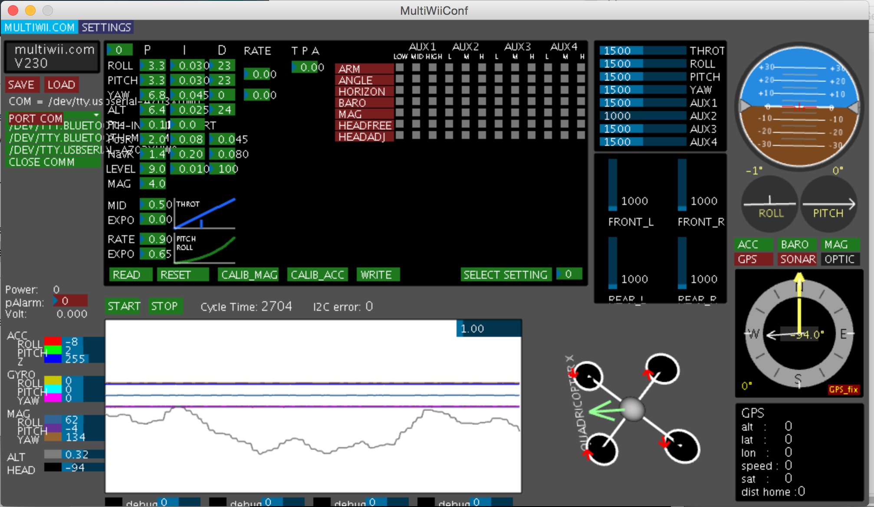Check ARM box under AUX1 LOW
Image resolution: width=874 pixels, height=507 pixels.
click(x=400, y=68)
